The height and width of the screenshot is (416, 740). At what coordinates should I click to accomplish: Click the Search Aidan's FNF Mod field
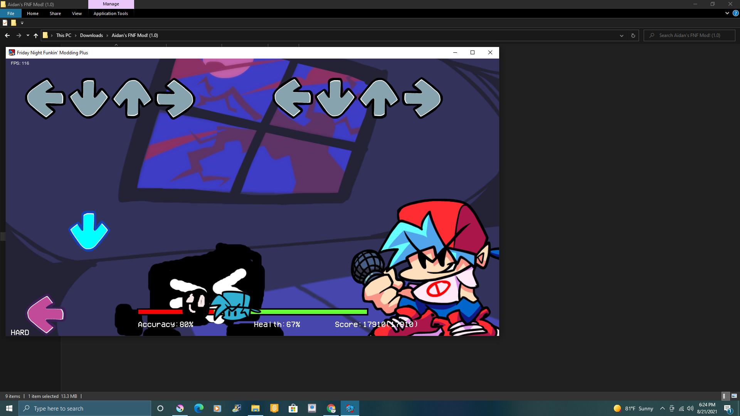pyautogui.click(x=690, y=35)
